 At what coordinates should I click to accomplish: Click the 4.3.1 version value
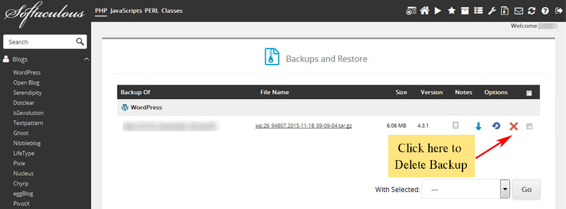click(x=423, y=126)
